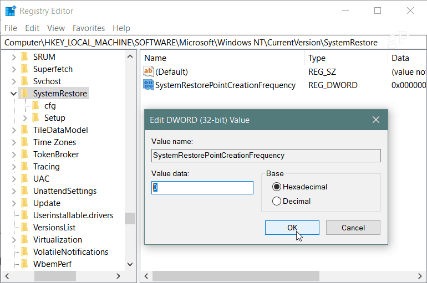Screen dimensions: 427x283
Task: Expand the TokenBroker tree node
Action: tap(14, 155)
